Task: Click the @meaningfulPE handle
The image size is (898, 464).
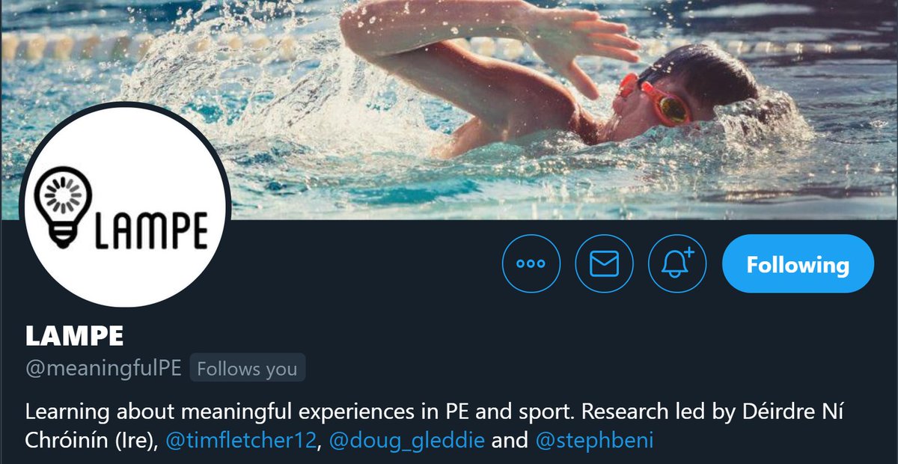Action: pos(103,369)
